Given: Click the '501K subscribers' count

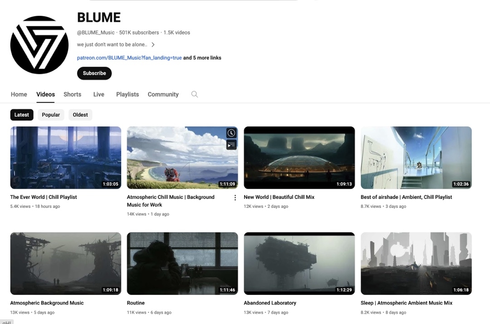Looking at the screenshot, I should coord(139,33).
